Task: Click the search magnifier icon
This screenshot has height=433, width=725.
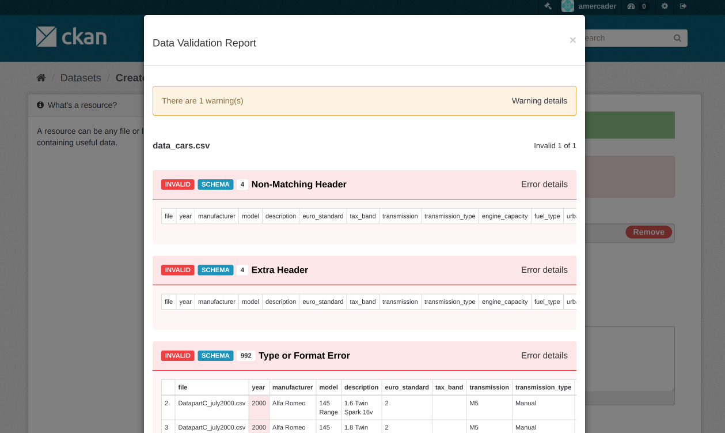Action: click(x=677, y=38)
